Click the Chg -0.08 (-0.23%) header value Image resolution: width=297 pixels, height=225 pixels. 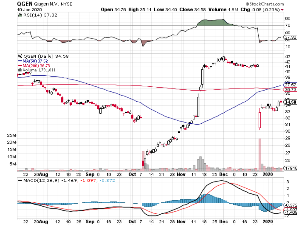pos(260,9)
